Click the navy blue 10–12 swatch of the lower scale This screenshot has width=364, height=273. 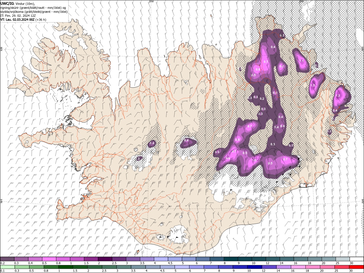(x=255, y=267)
